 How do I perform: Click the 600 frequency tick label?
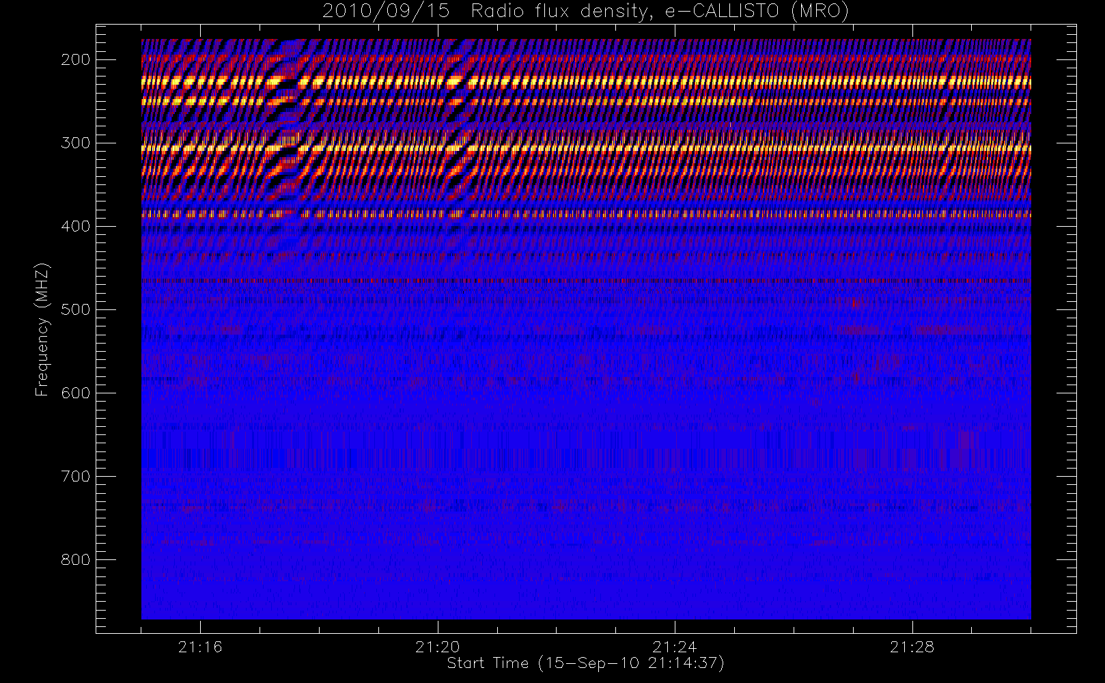point(75,393)
